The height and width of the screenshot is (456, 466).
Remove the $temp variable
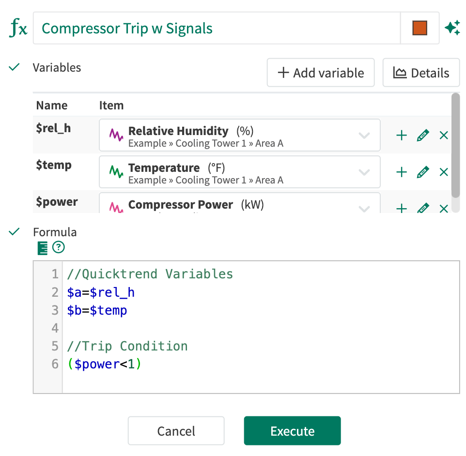pos(444,172)
